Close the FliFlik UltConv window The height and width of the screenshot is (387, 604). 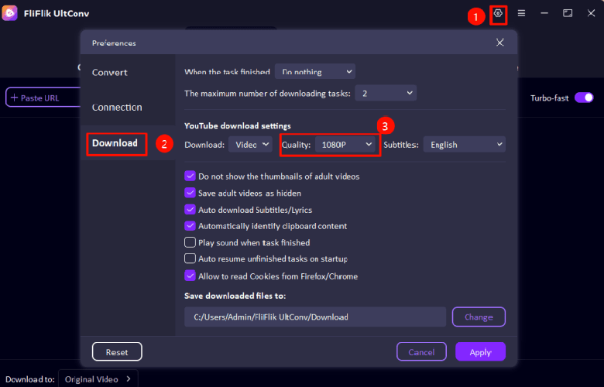[592, 13]
